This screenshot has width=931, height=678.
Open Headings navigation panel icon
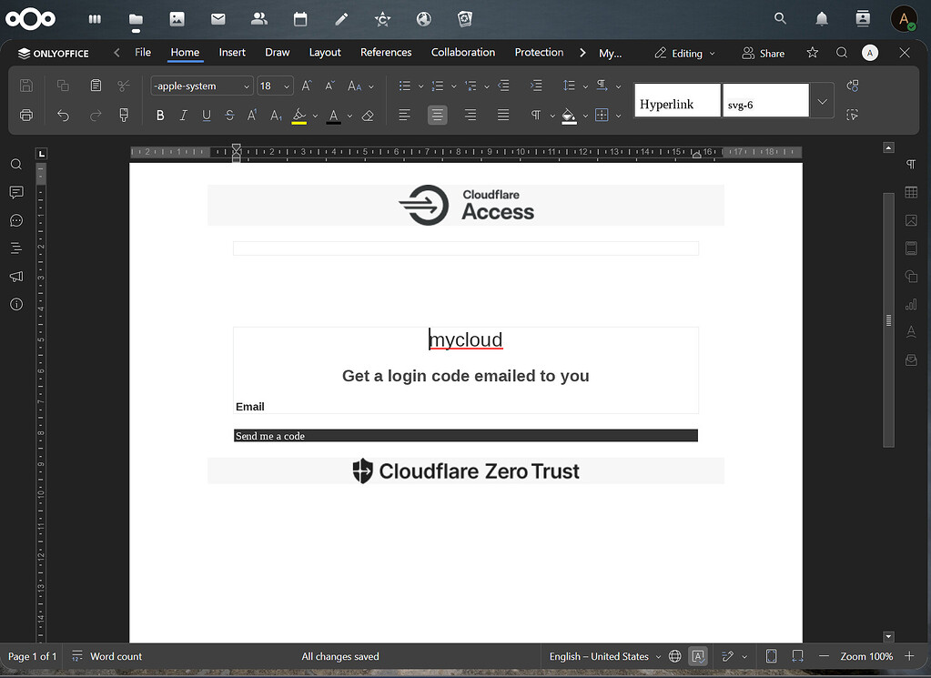pos(16,248)
